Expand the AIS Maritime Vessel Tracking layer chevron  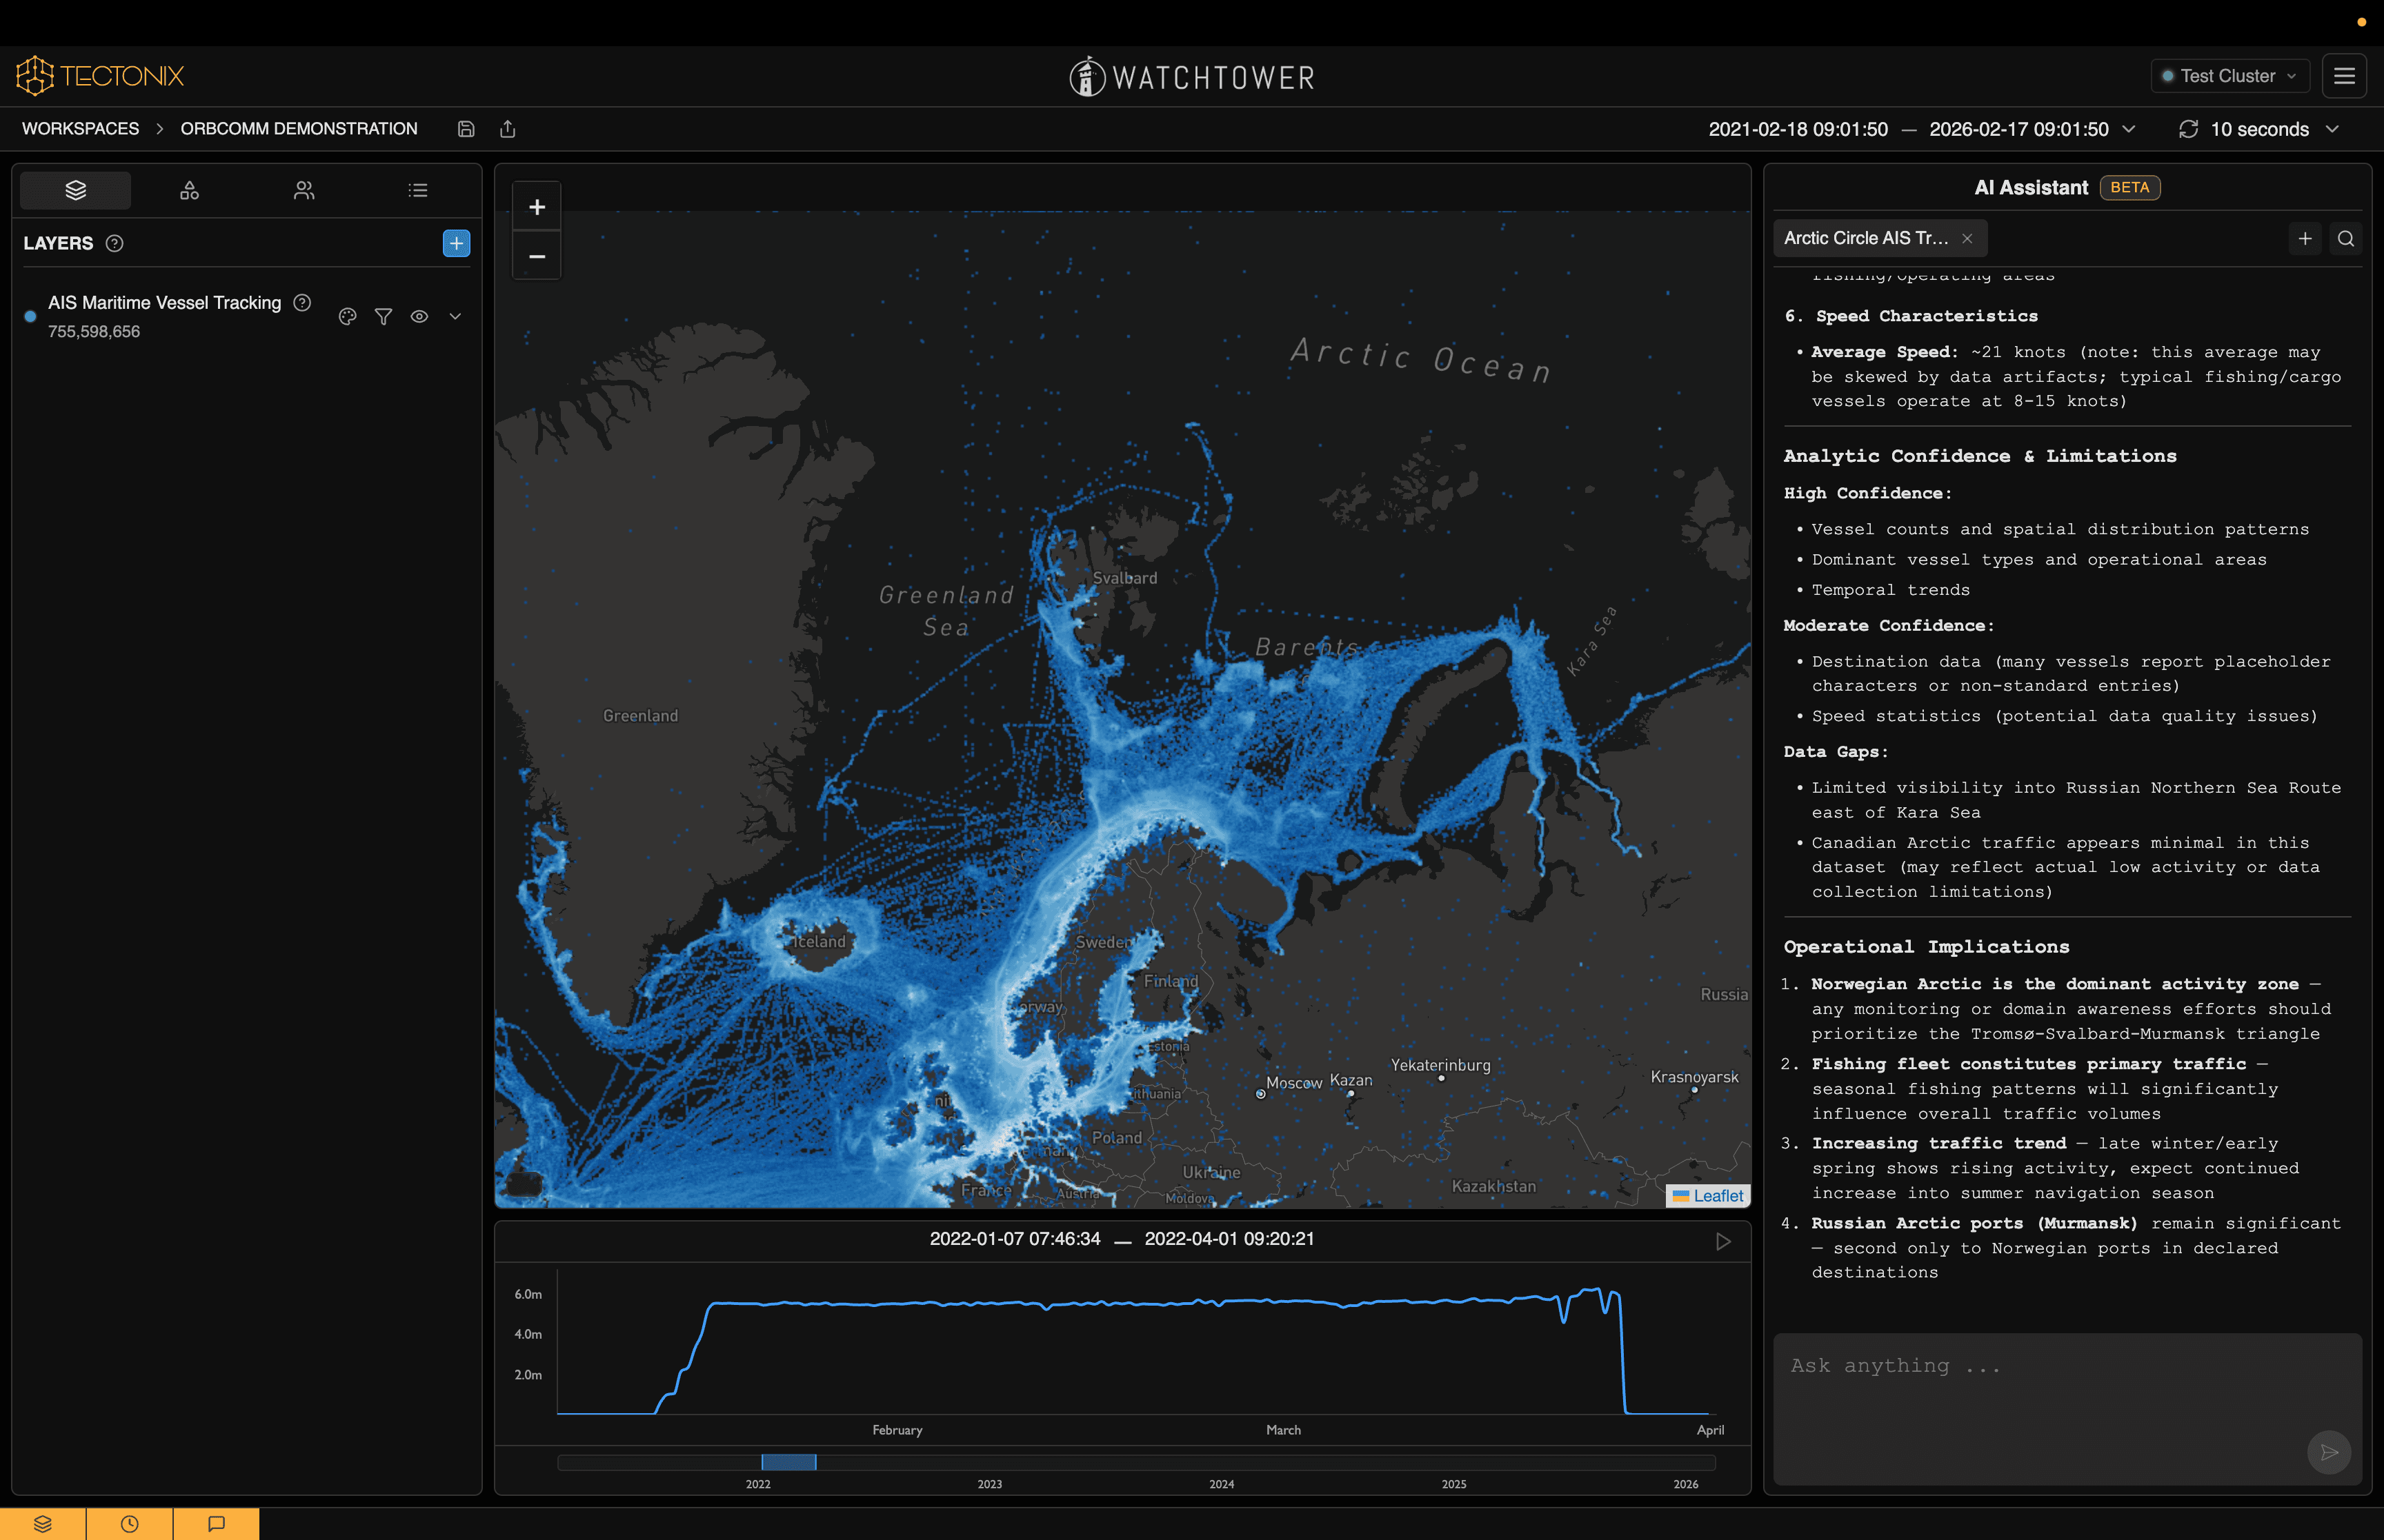(x=455, y=317)
